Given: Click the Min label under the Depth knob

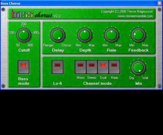Looking at the screenshot, I should 78,45.
